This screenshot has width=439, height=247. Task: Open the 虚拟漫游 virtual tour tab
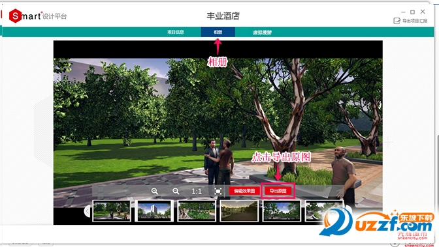coord(263,32)
